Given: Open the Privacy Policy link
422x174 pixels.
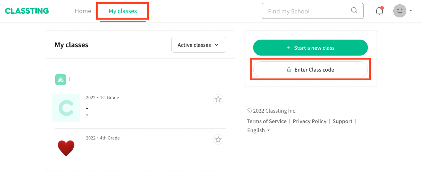Looking at the screenshot, I should 309,121.
